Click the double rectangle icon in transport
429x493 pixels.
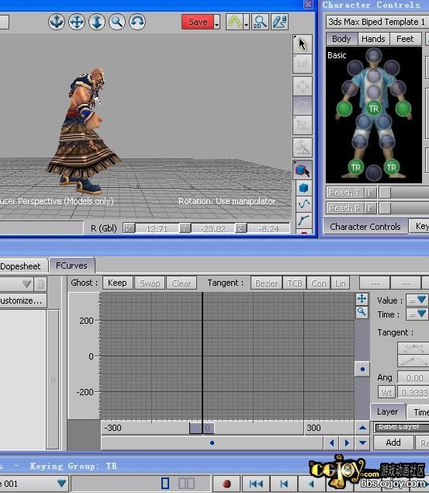tap(186, 483)
